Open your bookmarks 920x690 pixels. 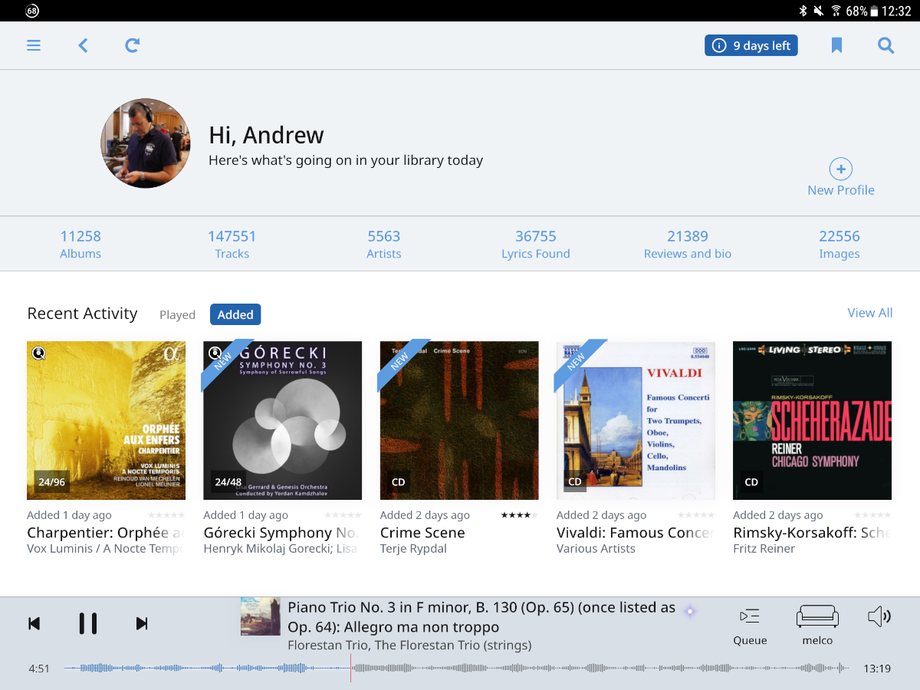click(836, 45)
